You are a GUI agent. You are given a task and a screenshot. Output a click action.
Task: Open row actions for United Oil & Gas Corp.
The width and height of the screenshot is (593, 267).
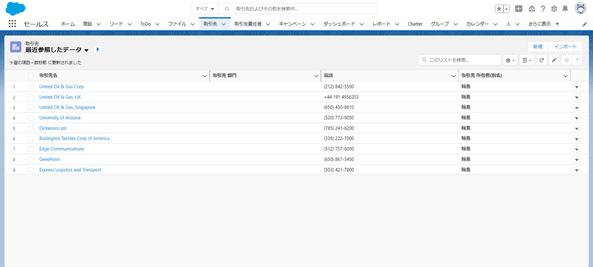click(x=576, y=87)
